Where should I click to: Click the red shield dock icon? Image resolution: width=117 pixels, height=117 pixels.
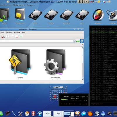(33, 114)
